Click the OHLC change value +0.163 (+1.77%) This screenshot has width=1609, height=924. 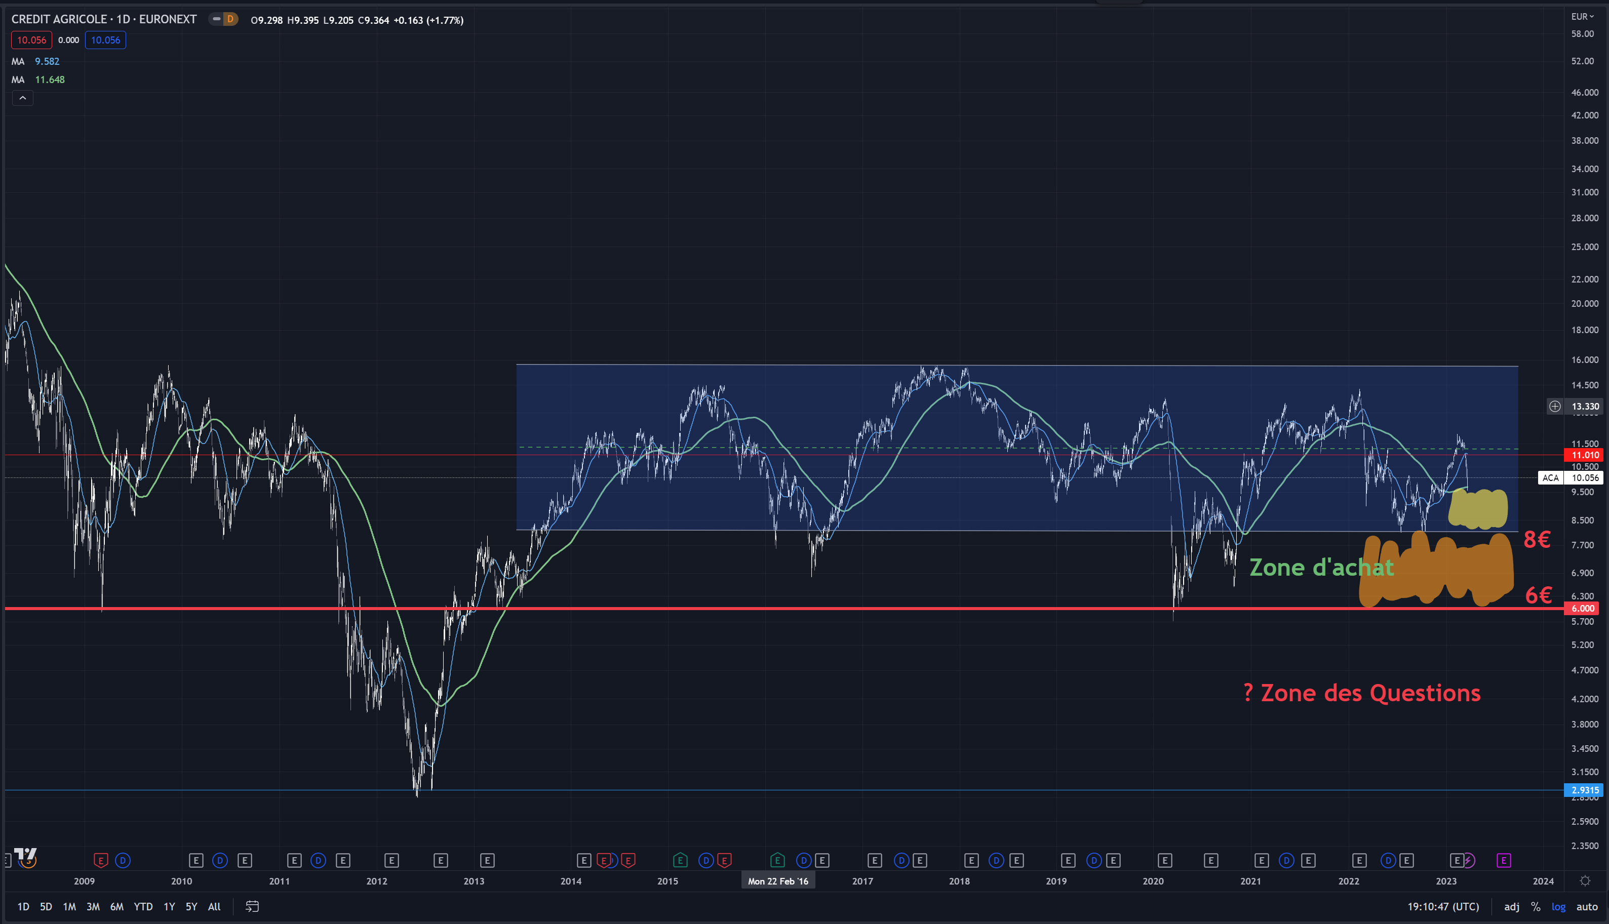(x=428, y=20)
